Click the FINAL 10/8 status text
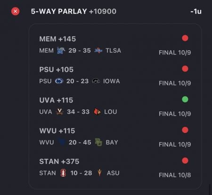This screenshot has height=195, width=212. click(x=175, y=175)
